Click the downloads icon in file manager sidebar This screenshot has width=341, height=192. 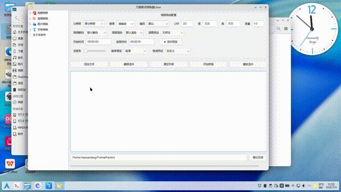pyautogui.click(x=15, y=51)
